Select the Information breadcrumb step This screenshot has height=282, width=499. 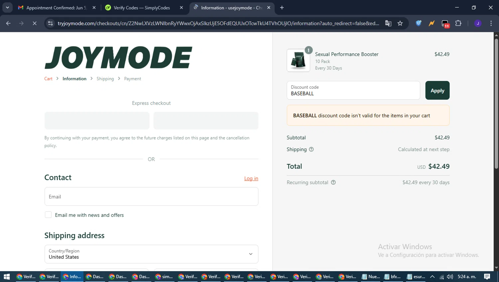coord(75,79)
